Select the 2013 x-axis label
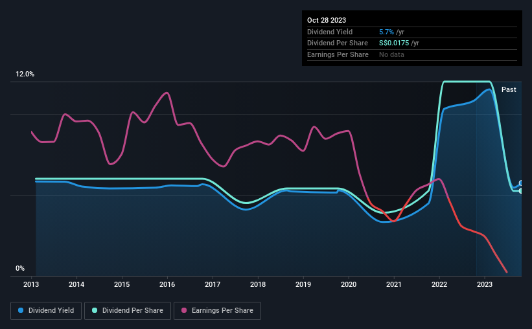Viewport: 532px width, 329px height. click(x=31, y=284)
